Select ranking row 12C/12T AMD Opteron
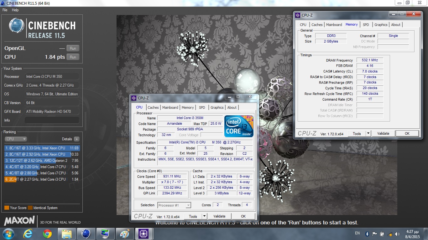 42,161
